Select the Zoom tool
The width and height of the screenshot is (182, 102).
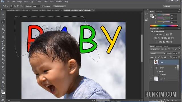[3, 86]
